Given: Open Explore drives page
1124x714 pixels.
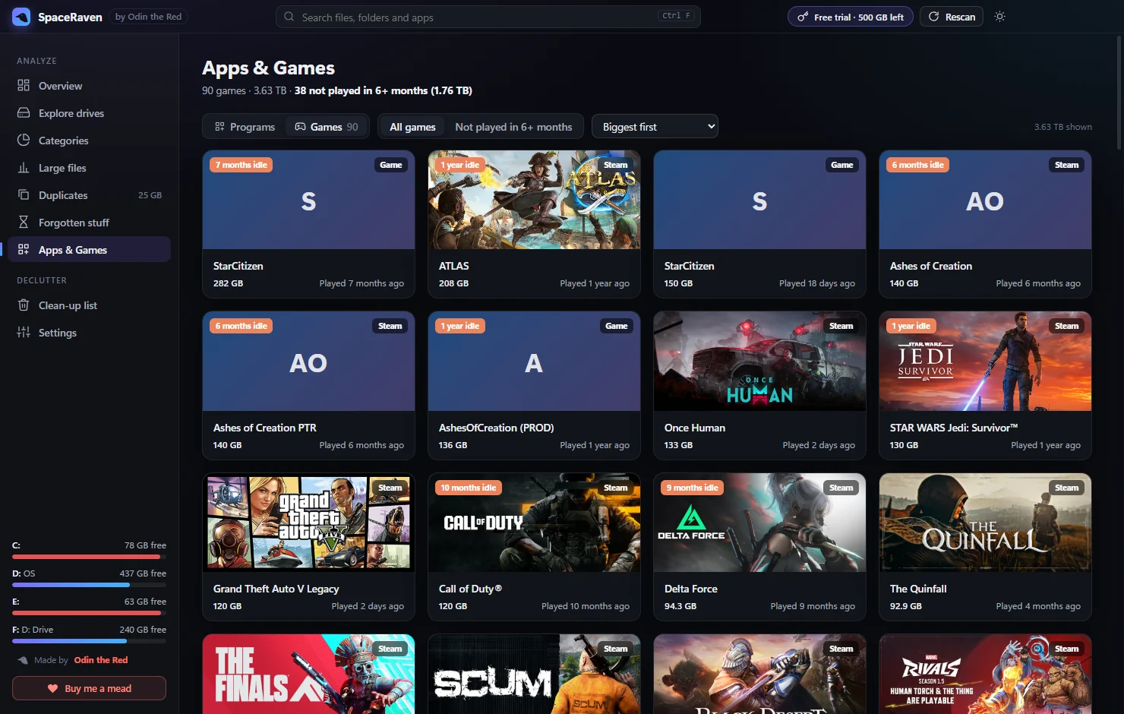Looking at the screenshot, I should pos(89,112).
